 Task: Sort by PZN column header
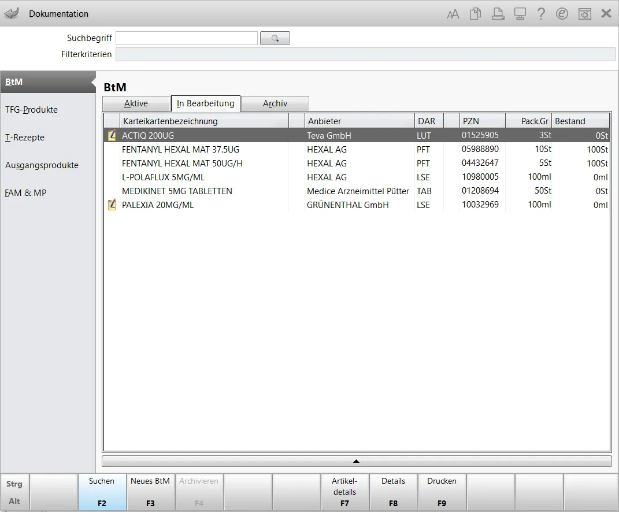[x=483, y=121]
